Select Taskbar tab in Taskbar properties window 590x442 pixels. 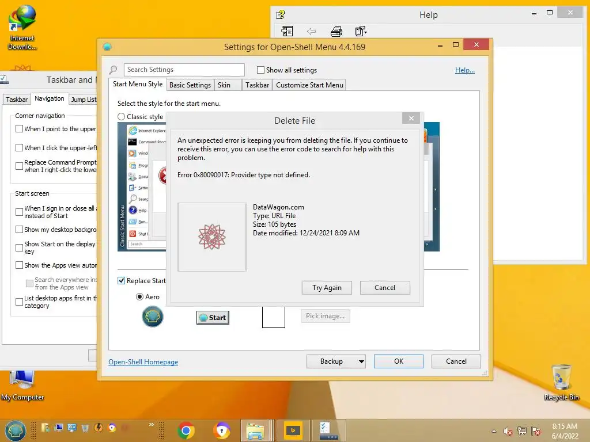17,100
